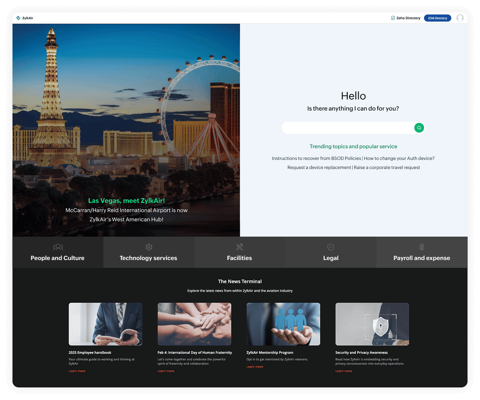Click the Legal shield icon

330,247
